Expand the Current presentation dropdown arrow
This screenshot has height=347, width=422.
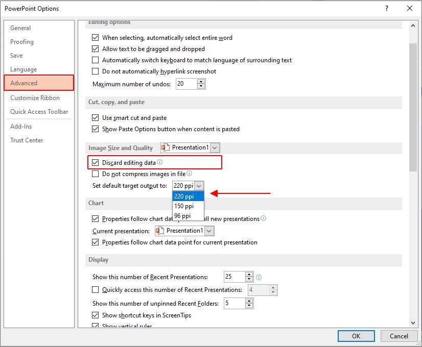tap(209, 231)
